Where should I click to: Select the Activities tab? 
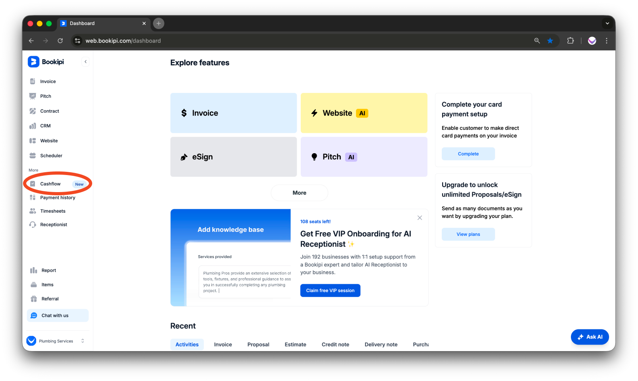pyautogui.click(x=187, y=344)
